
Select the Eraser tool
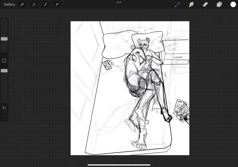[205, 5]
